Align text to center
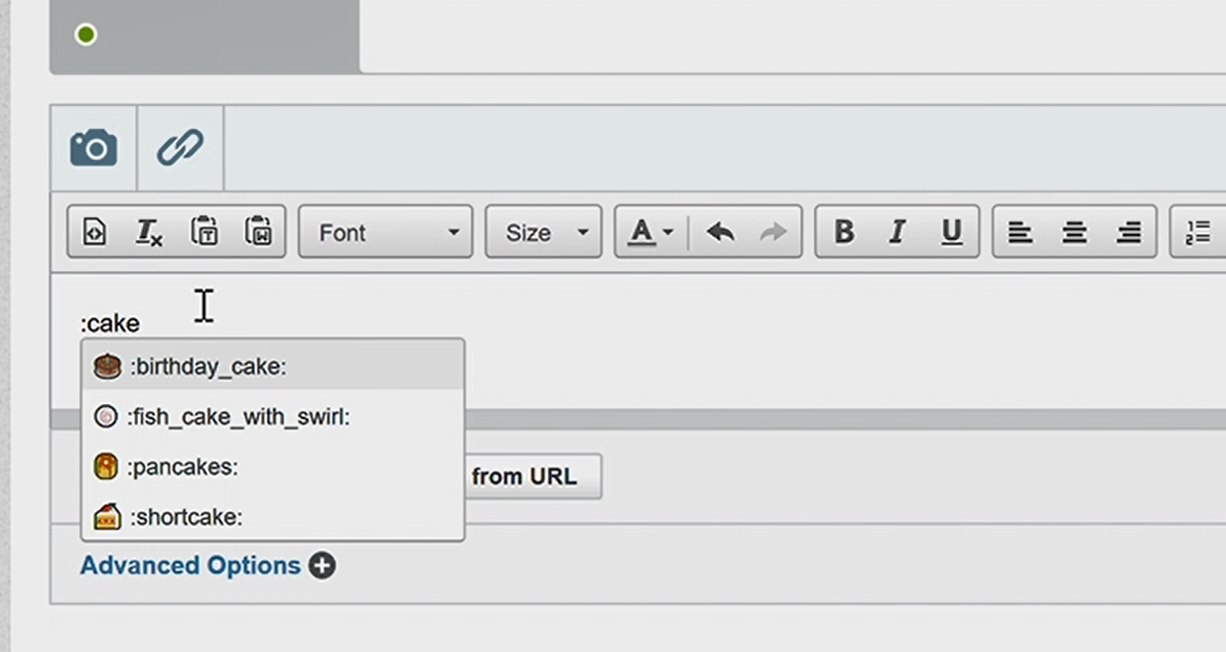Image resolution: width=1226 pixels, height=652 pixels. coord(1074,232)
